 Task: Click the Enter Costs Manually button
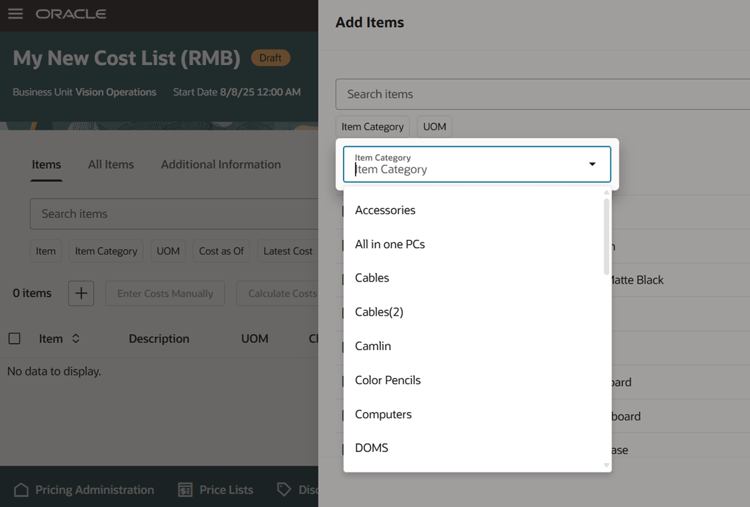coord(165,293)
